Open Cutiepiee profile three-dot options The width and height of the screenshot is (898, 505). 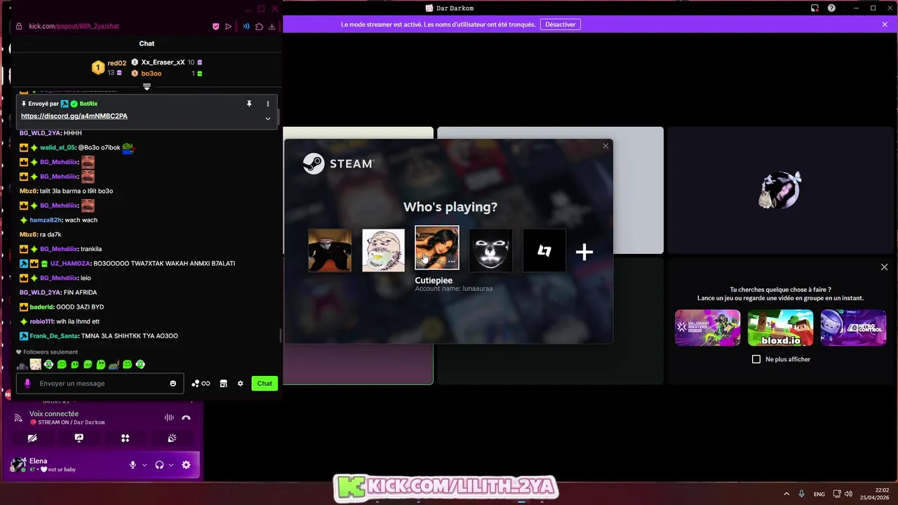pos(452,262)
